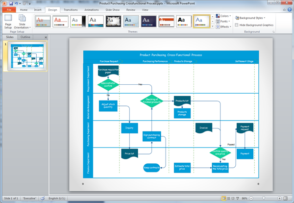Enable Hide Background Graphics checkbox
Image resolution: width=294 pixels, height=203 pixels.
click(x=237, y=25)
